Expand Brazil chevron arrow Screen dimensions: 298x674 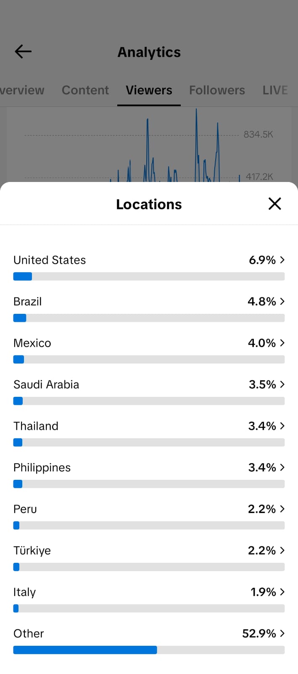pos(282,302)
